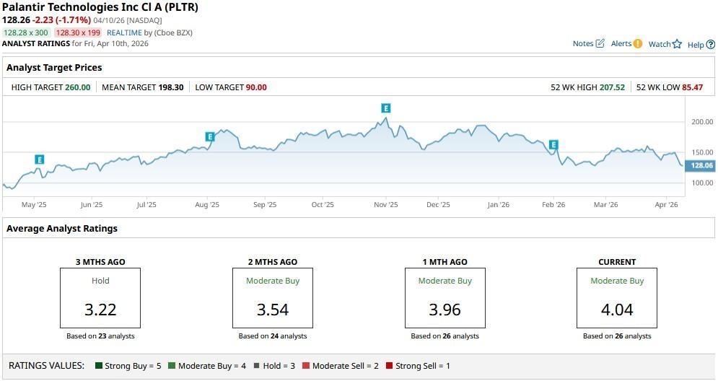
Task: Click 'Based on 23 analysts' text
Action: (100, 336)
